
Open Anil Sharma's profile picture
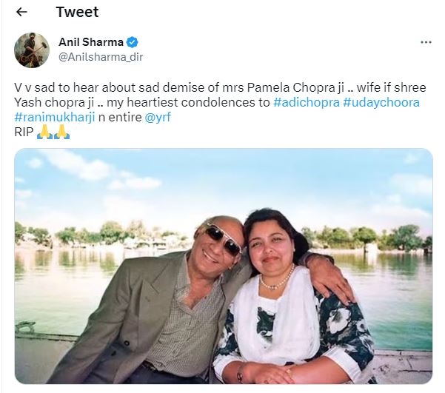point(32,50)
